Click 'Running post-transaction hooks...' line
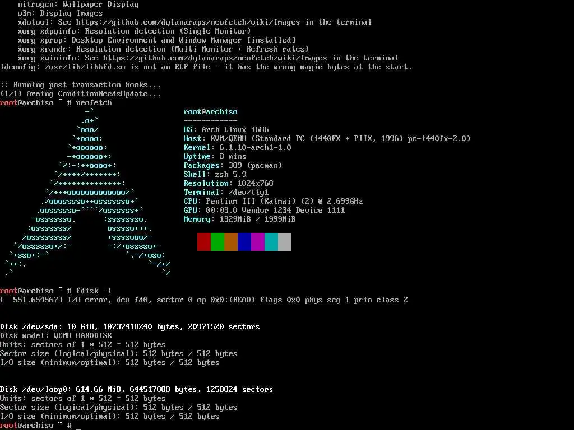 (x=81, y=85)
